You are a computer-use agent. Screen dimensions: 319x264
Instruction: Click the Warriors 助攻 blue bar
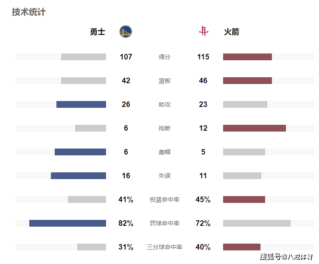click(81, 104)
